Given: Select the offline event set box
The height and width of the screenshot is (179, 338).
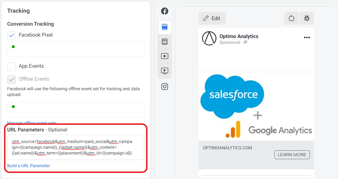Looking at the screenshot, I should tap(76, 110).
